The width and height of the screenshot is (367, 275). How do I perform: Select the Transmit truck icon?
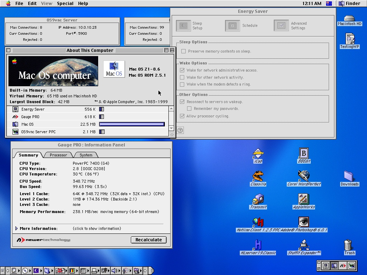tap(258, 199)
